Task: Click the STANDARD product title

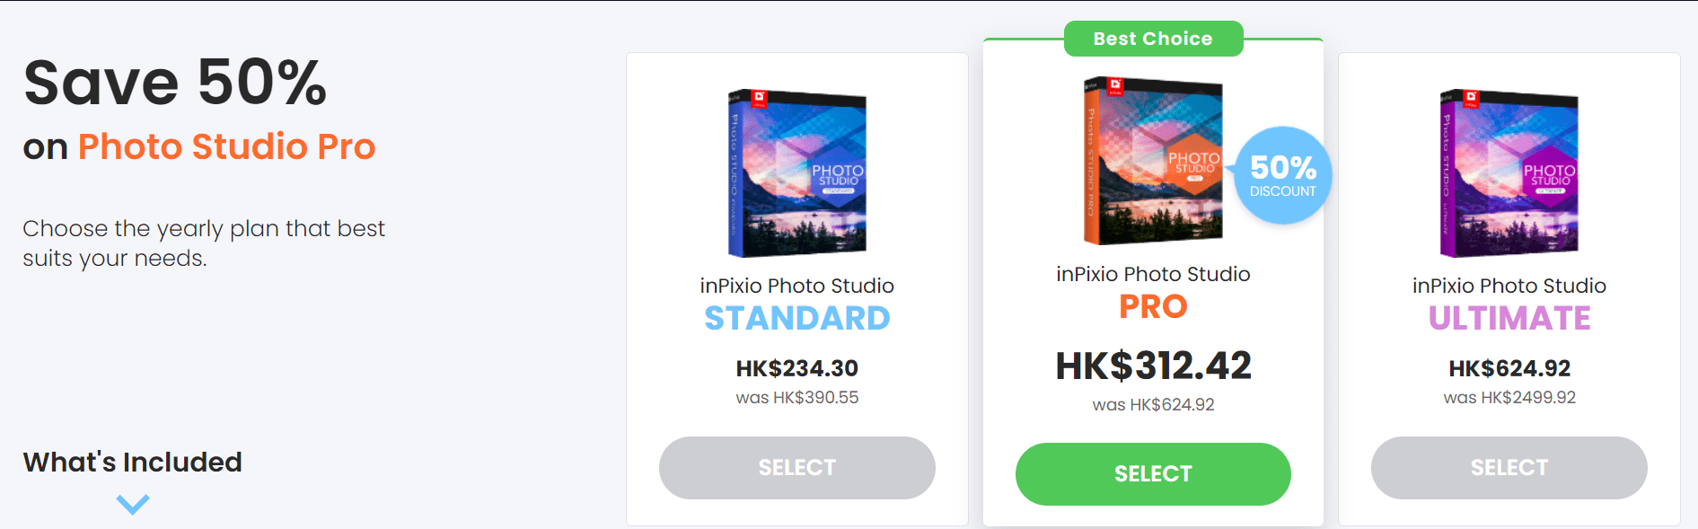Action: (x=796, y=317)
